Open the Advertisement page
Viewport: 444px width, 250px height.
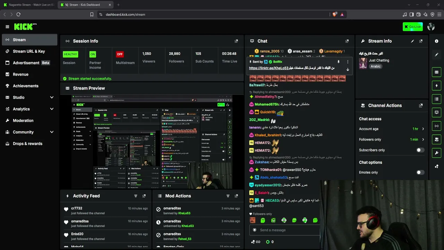point(29,63)
